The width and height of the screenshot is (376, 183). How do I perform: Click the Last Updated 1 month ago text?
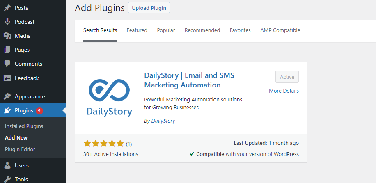click(266, 143)
